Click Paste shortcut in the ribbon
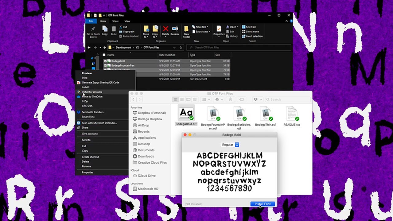Viewport: 393px width, 221px height. coord(129,36)
